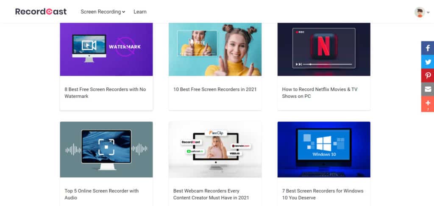Click the audio waveform monitor thumbnail
The width and height of the screenshot is (434, 206).
pyautogui.click(x=106, y=149)
